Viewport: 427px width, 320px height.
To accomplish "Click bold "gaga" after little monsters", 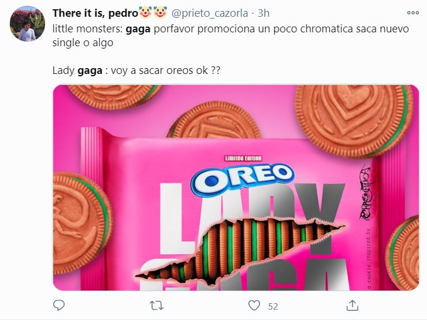I will [x=138, y=29].
